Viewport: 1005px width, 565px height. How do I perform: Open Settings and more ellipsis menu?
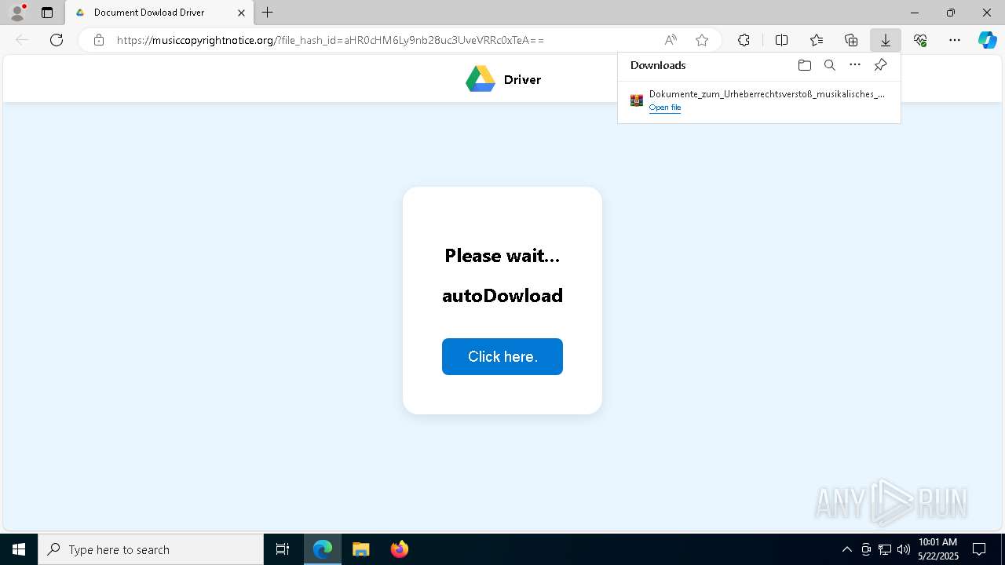pos(955,40)
